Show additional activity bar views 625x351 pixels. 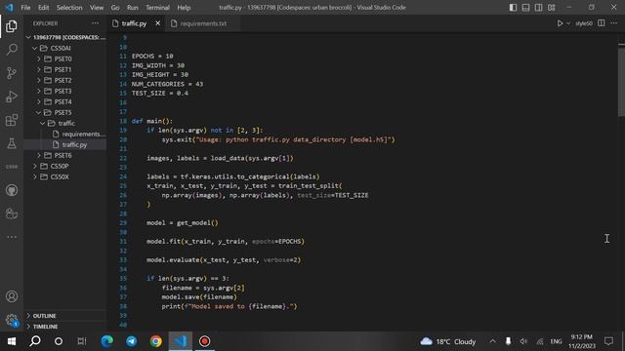coord(12,237)
